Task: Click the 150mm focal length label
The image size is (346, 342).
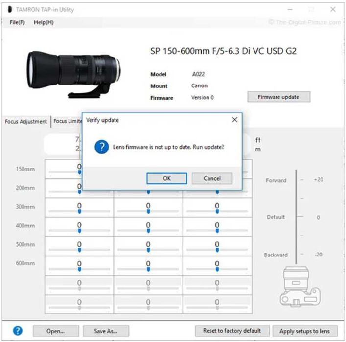Action: tap(25, 169)
